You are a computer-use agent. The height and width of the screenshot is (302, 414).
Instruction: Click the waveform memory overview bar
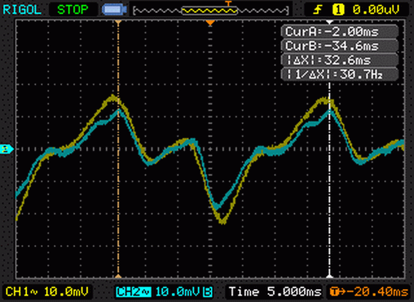tap(211, 10)
